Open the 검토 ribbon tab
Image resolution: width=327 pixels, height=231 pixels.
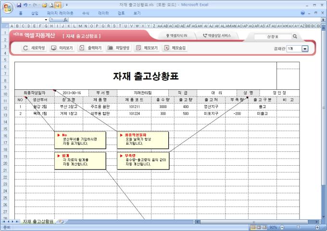[121, 13]
